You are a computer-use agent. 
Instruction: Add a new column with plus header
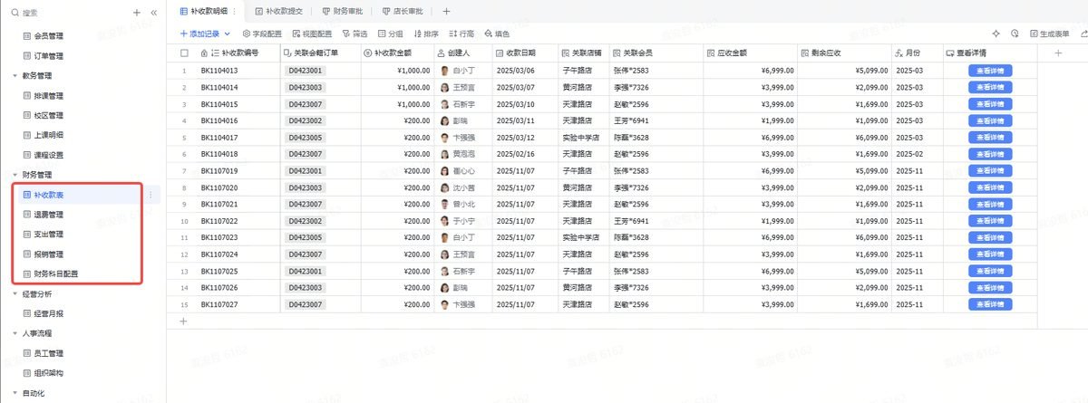pyautogui.click(x=1057, y=53)
